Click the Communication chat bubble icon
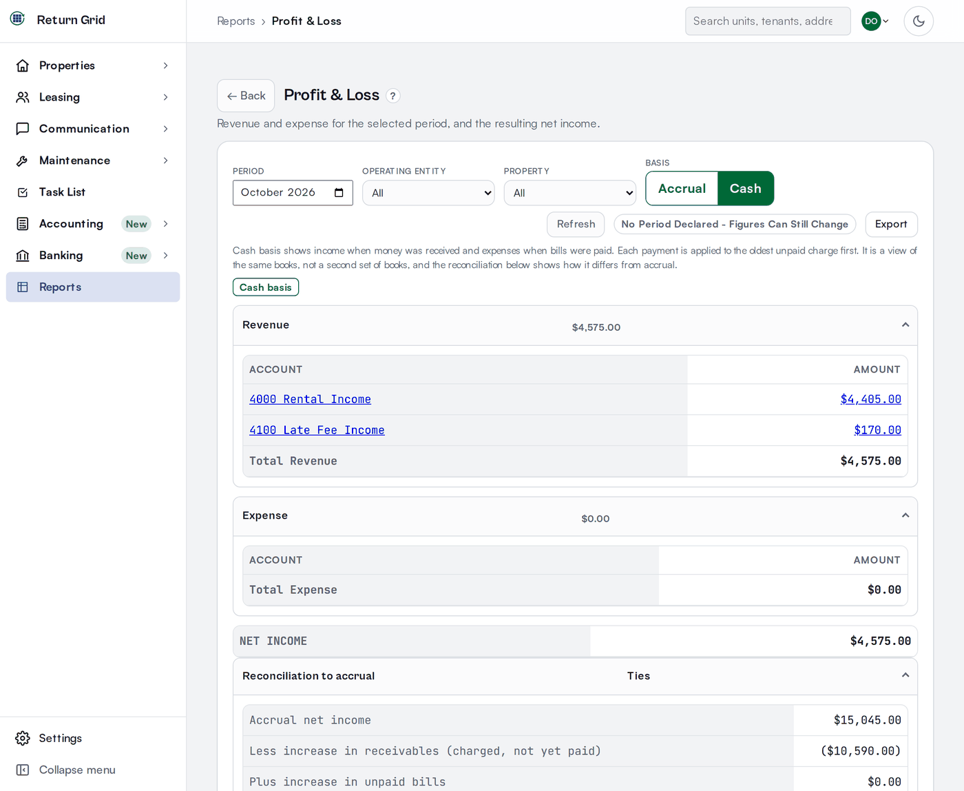This screenshot has width=964, height=791. coord(23,129)
